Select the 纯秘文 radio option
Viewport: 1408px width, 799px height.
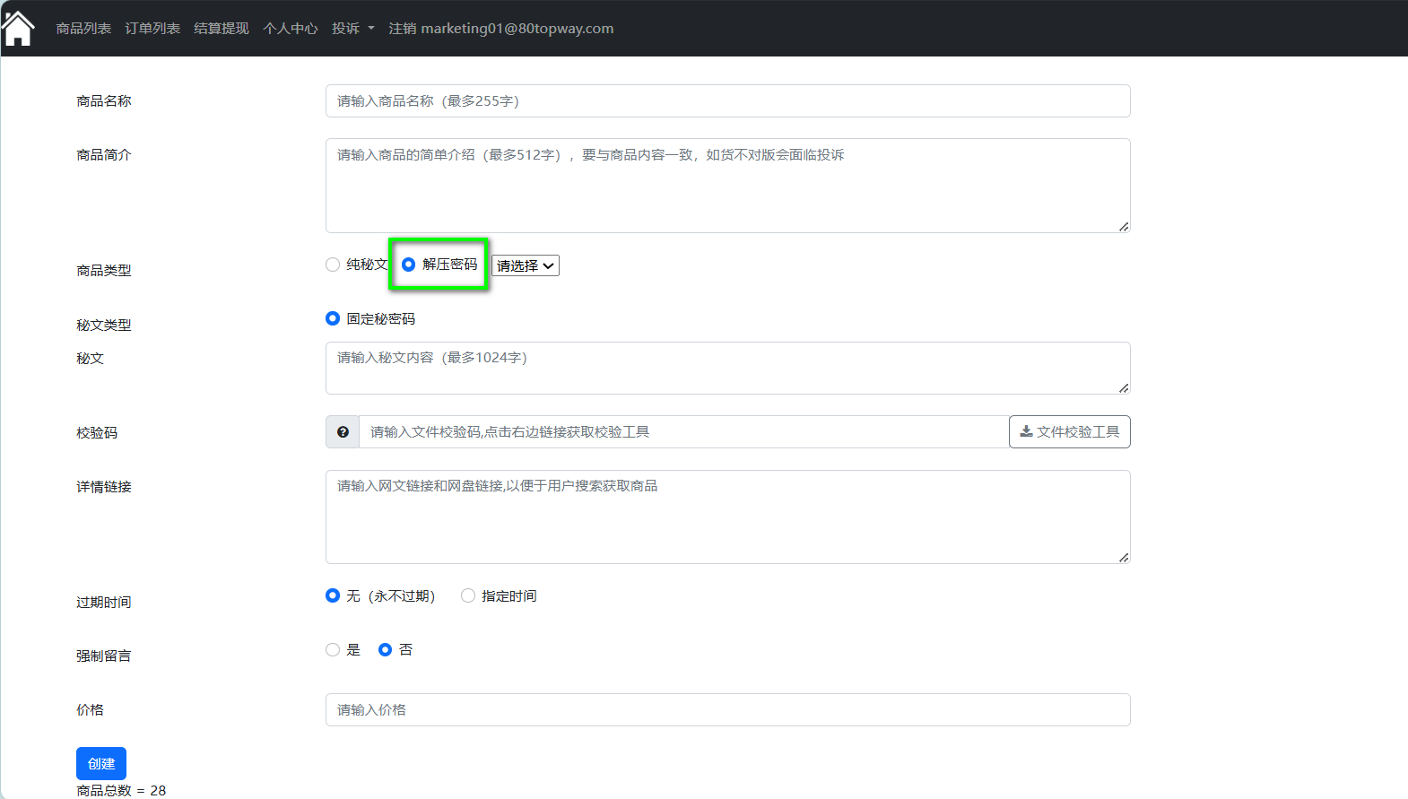coord(333,265)
